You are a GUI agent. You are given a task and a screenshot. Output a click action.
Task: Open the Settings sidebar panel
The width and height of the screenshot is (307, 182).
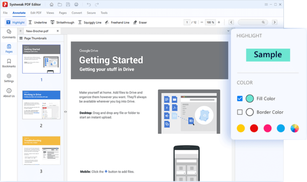point(9,78)
